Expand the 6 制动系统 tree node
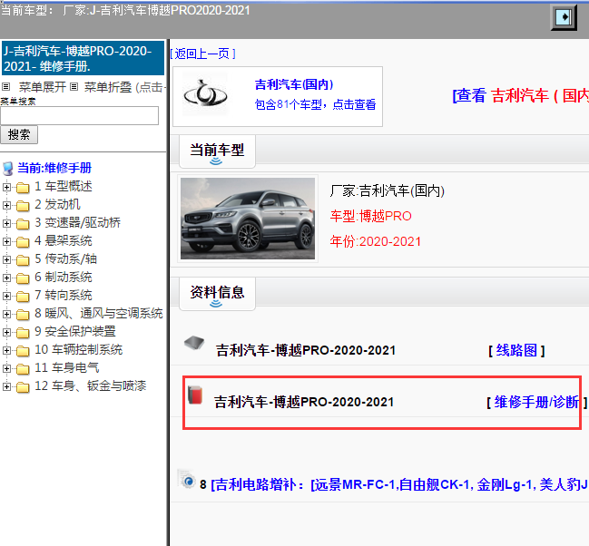589x546 pixels. point(6,278)
